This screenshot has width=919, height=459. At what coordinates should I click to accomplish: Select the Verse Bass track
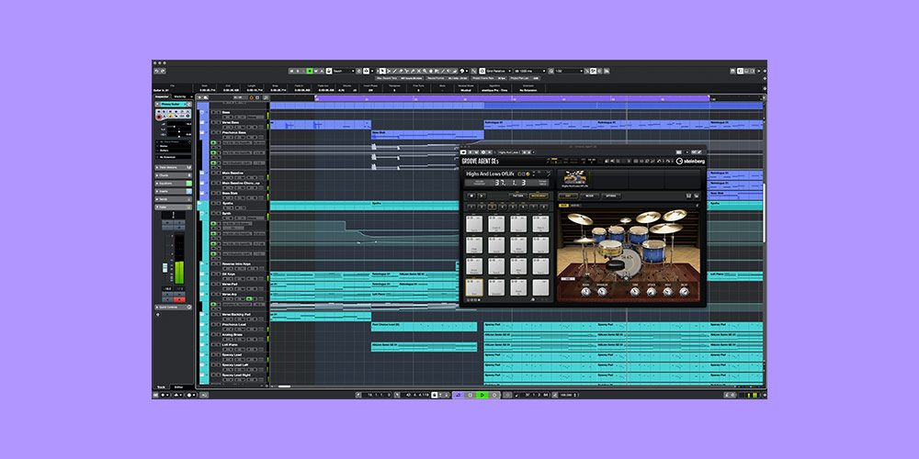click(x=231, y=122)
